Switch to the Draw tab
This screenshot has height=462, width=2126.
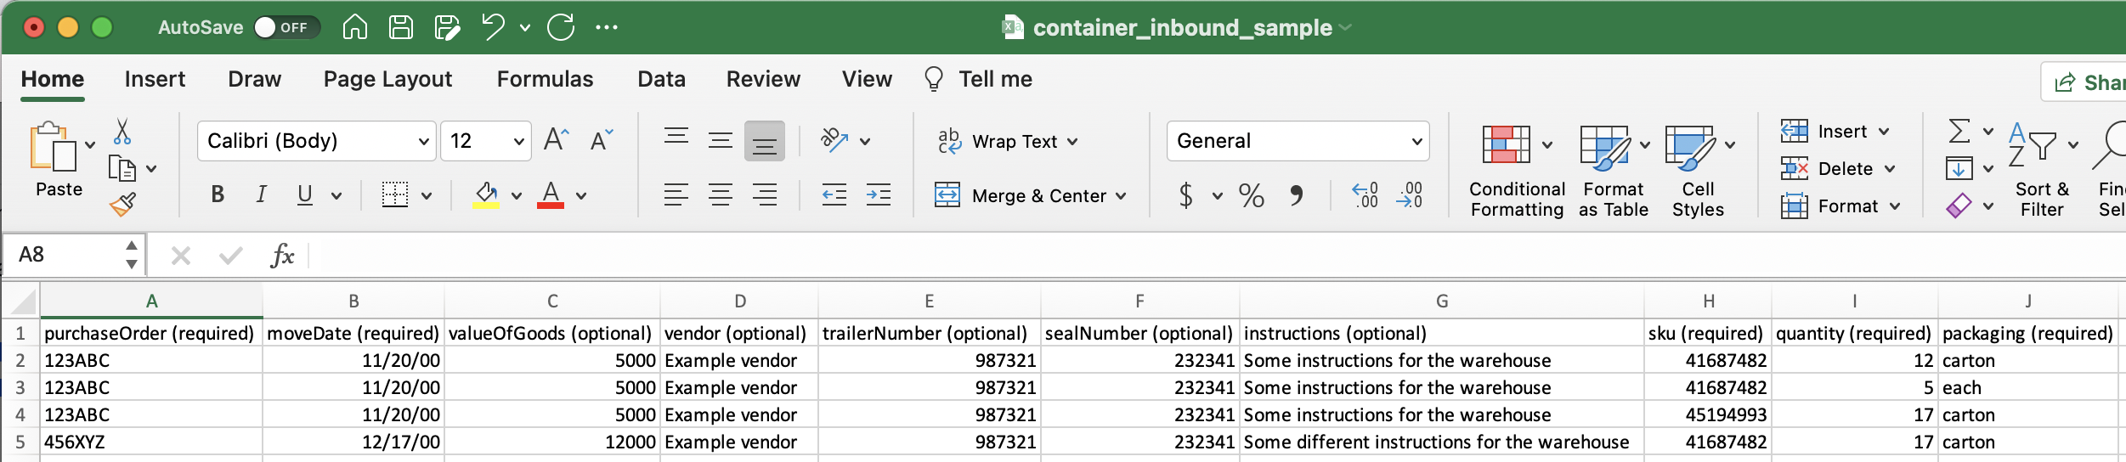click(x=254, y=79)
